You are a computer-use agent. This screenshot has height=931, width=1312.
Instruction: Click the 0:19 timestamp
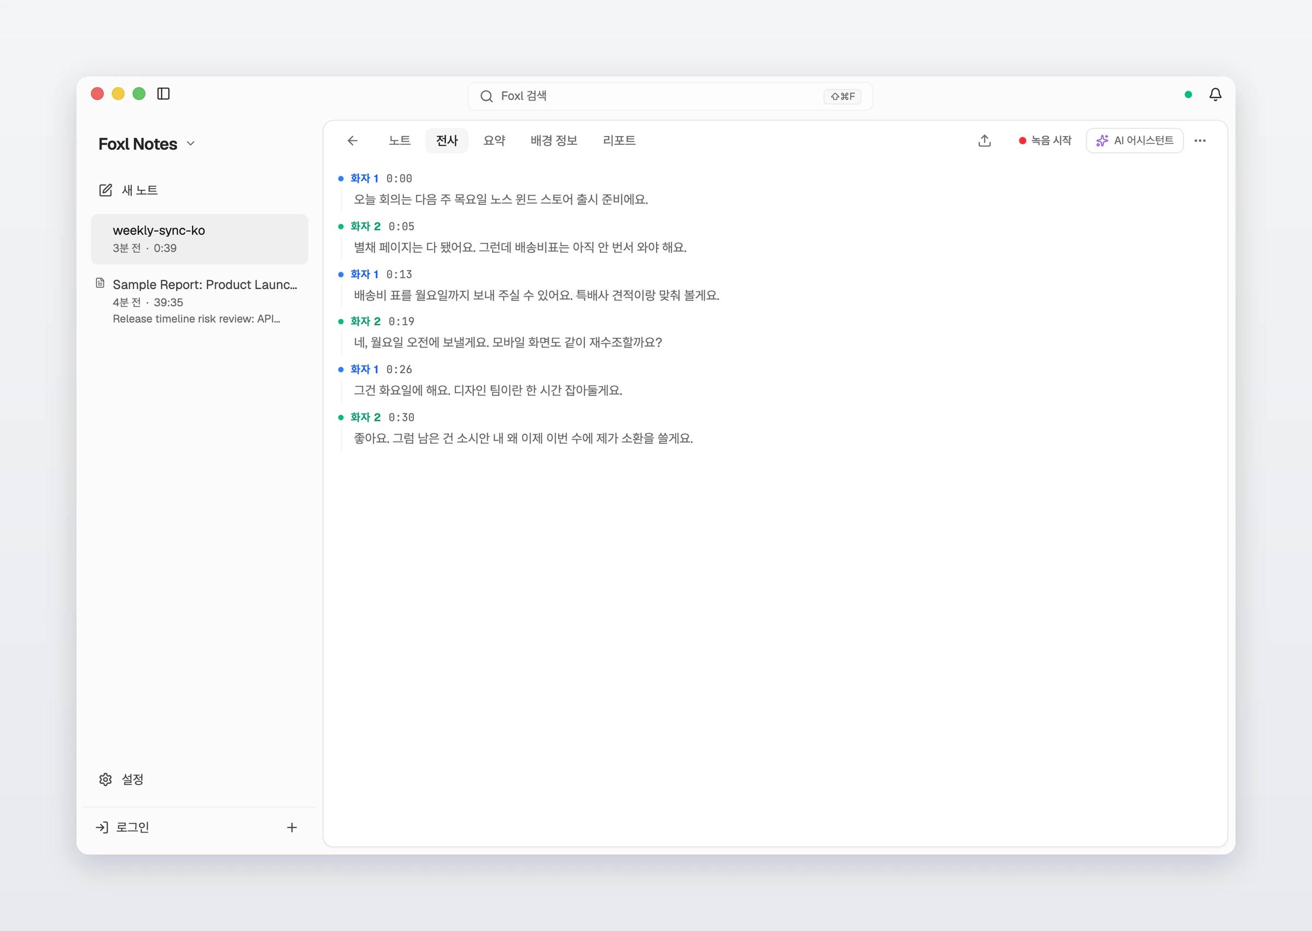401,322
